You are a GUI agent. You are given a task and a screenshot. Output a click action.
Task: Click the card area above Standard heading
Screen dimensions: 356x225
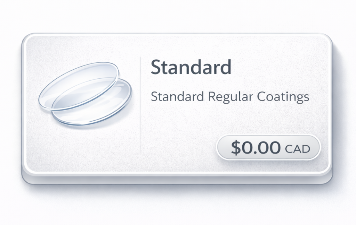(191, 47)
